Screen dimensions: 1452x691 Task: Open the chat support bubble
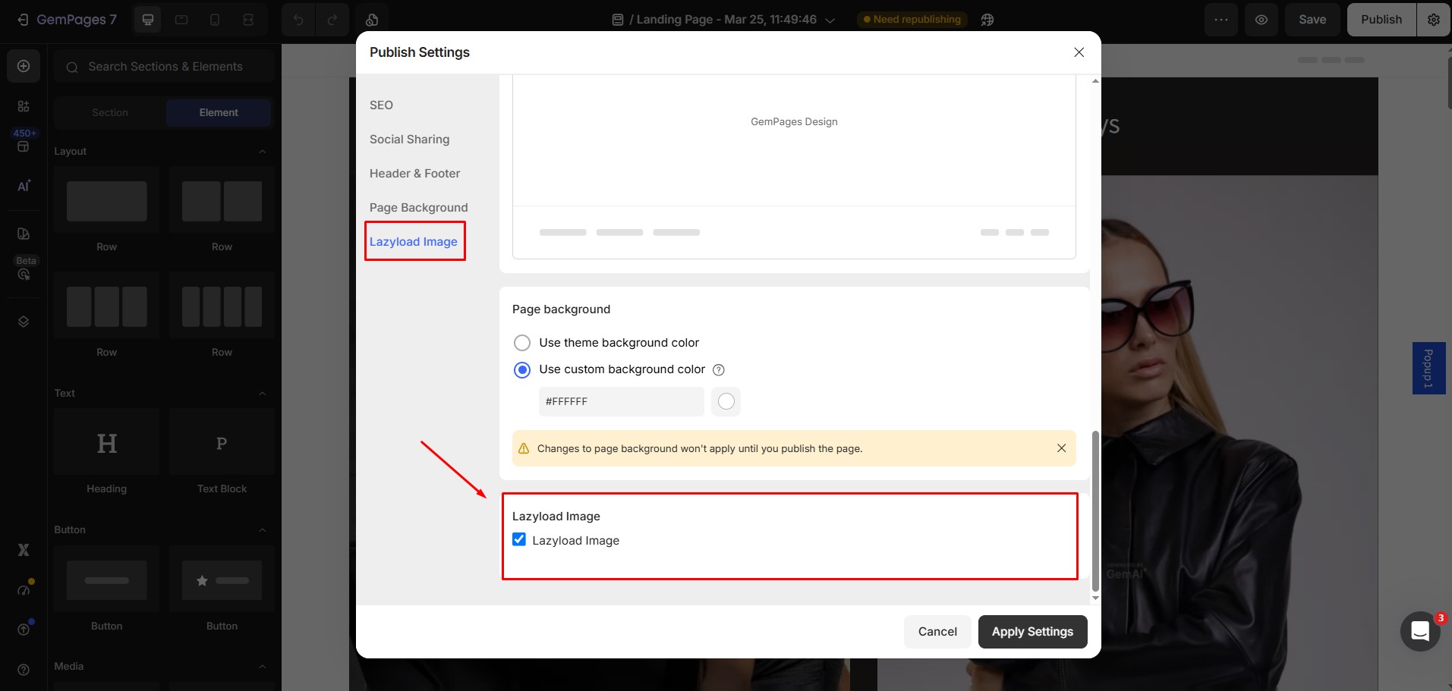(1420, 631)
